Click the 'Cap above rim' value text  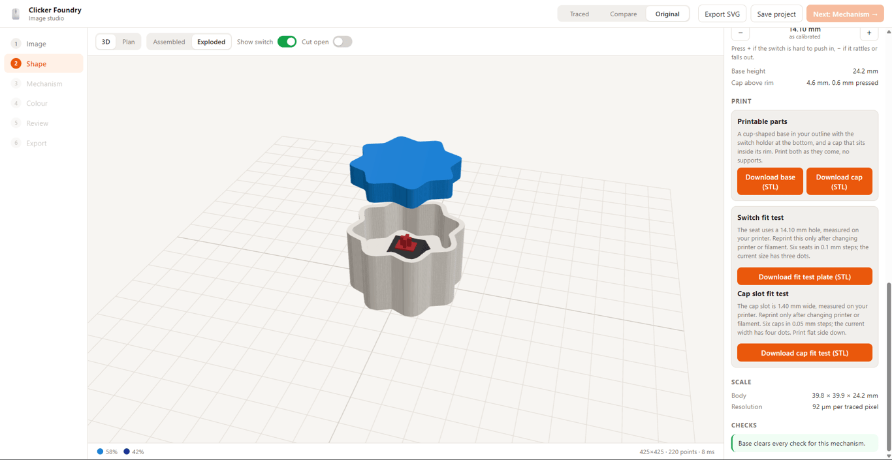842,83
